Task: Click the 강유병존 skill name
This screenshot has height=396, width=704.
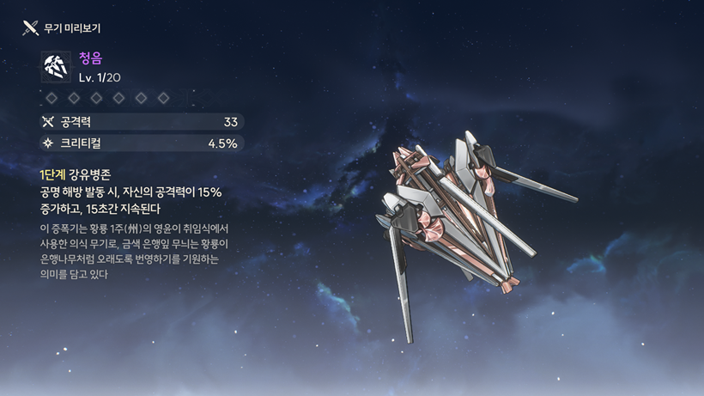Action: pyautogui.click(x=90, y=175)
